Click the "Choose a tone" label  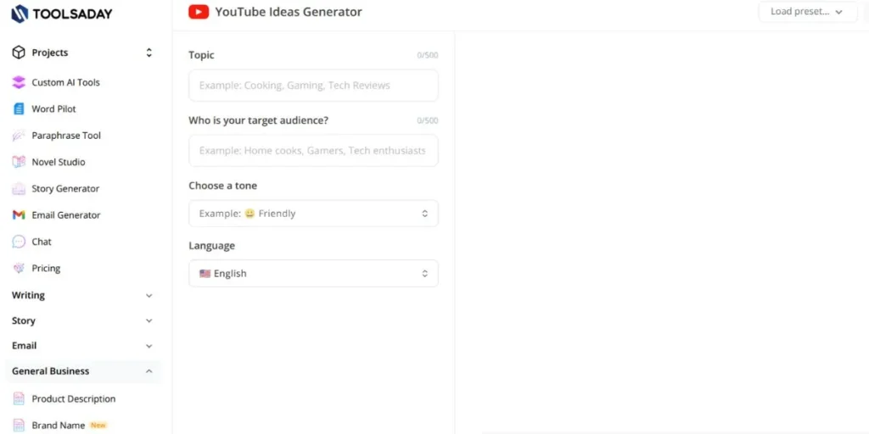coord(223,186)
